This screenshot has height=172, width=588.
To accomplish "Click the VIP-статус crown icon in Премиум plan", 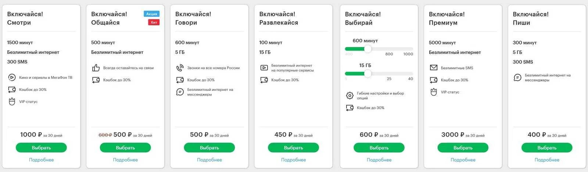I will coord(434,92).
